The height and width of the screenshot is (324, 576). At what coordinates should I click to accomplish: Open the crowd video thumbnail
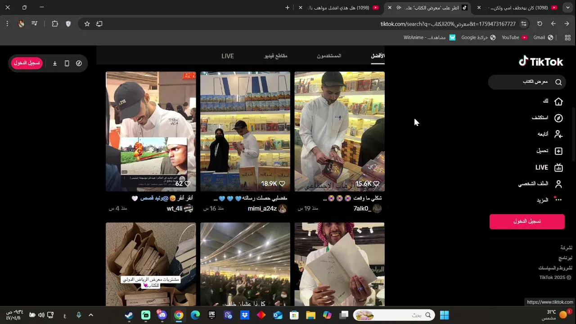pyautogui.click(x=245, y=264)
